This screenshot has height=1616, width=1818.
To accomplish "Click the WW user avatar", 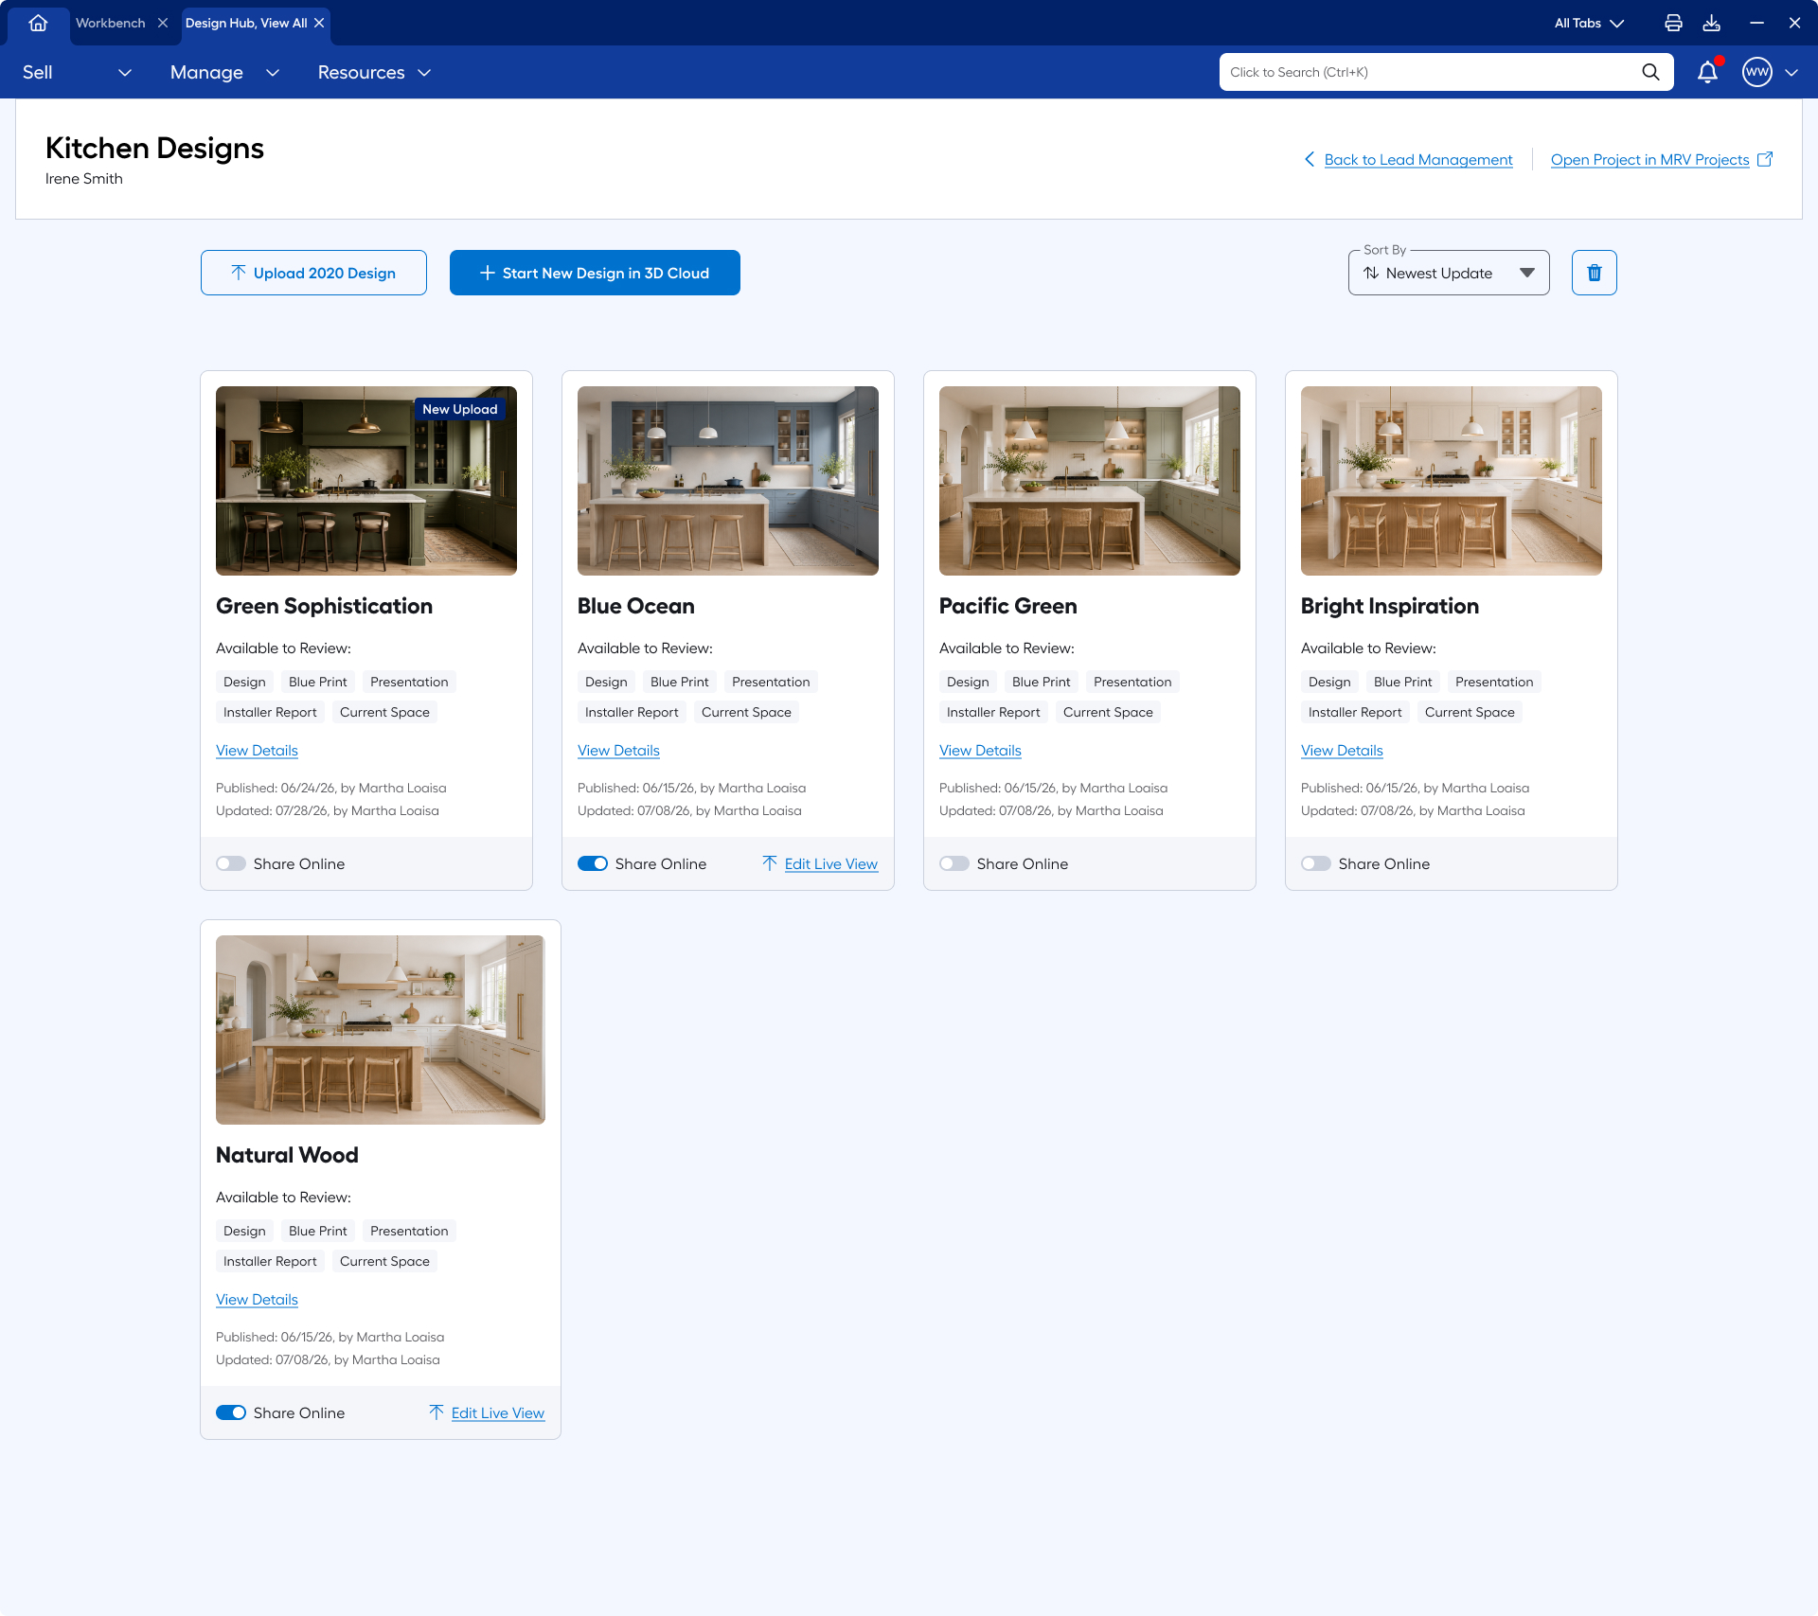I will tap(1756, 72).
